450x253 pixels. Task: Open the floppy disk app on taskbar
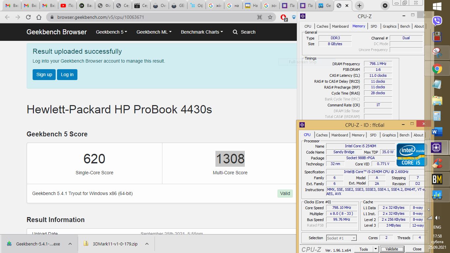(x=437, y=36)
